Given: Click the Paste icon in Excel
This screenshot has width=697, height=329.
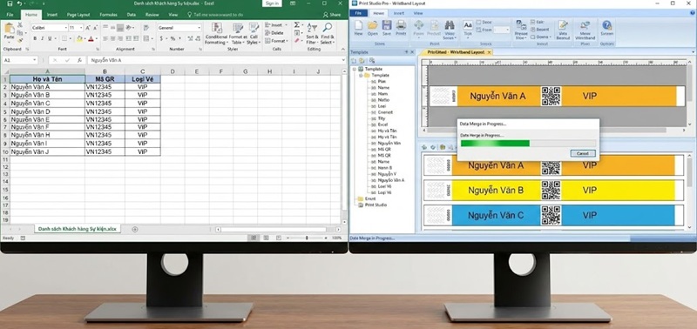Looking at the screenshot, I should pyautogui.click(x=9, y=29).
